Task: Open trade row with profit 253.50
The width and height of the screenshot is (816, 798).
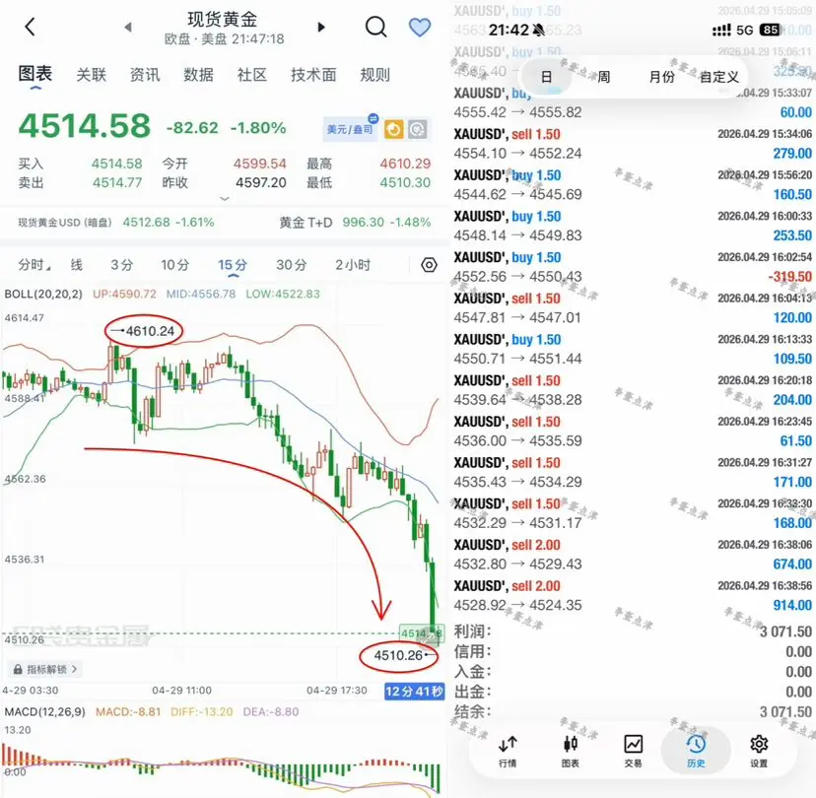Action: (x=633, y=226)
